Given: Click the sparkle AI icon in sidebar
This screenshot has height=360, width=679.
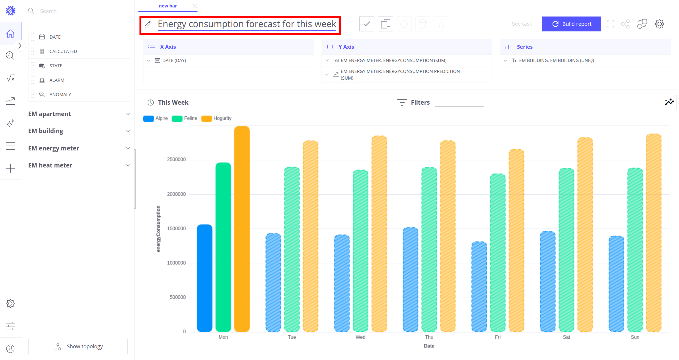Looking at the screenshot, I should pos(10,123).
